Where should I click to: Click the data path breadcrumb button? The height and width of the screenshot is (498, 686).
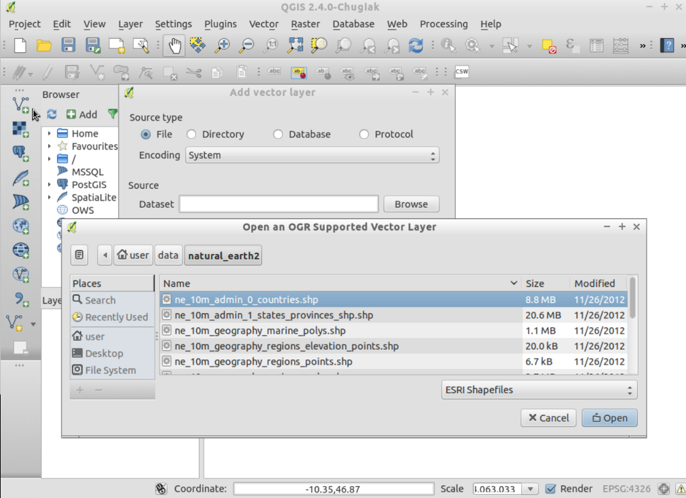(x=168, y=255)
